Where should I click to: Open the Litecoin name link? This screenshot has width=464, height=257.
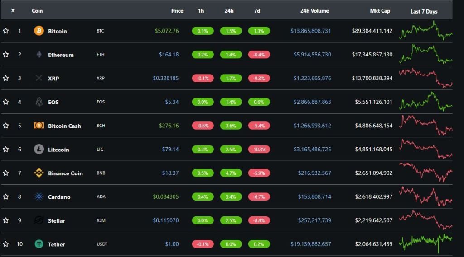click(x=58, y=150)
